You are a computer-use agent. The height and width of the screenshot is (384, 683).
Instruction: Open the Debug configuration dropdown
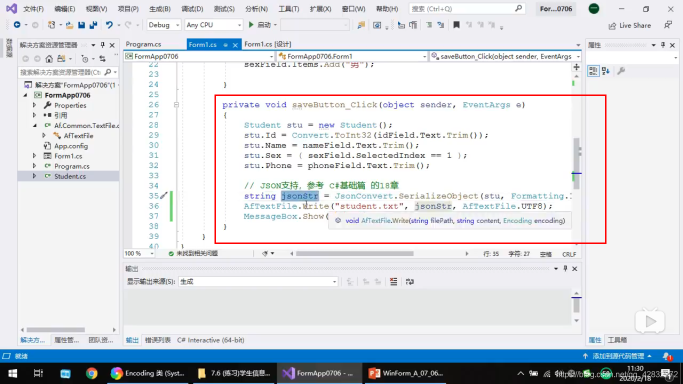click(164, 25)
